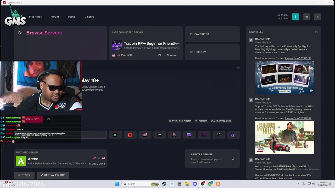Switch to FiveM taskbar icon
Image resolution: width=335 pixels, height=188 pixels.
[218, 184]
